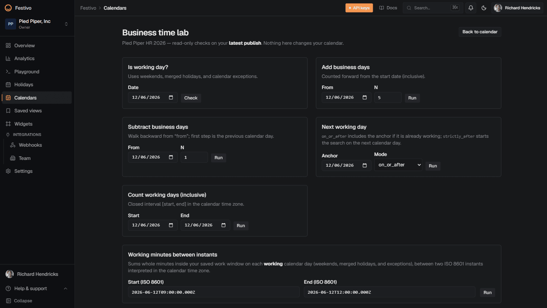Viewport: 547px width, 308px height.
Task: Open calendar picker in Next working day Anchor
Action: click(365, 165)
